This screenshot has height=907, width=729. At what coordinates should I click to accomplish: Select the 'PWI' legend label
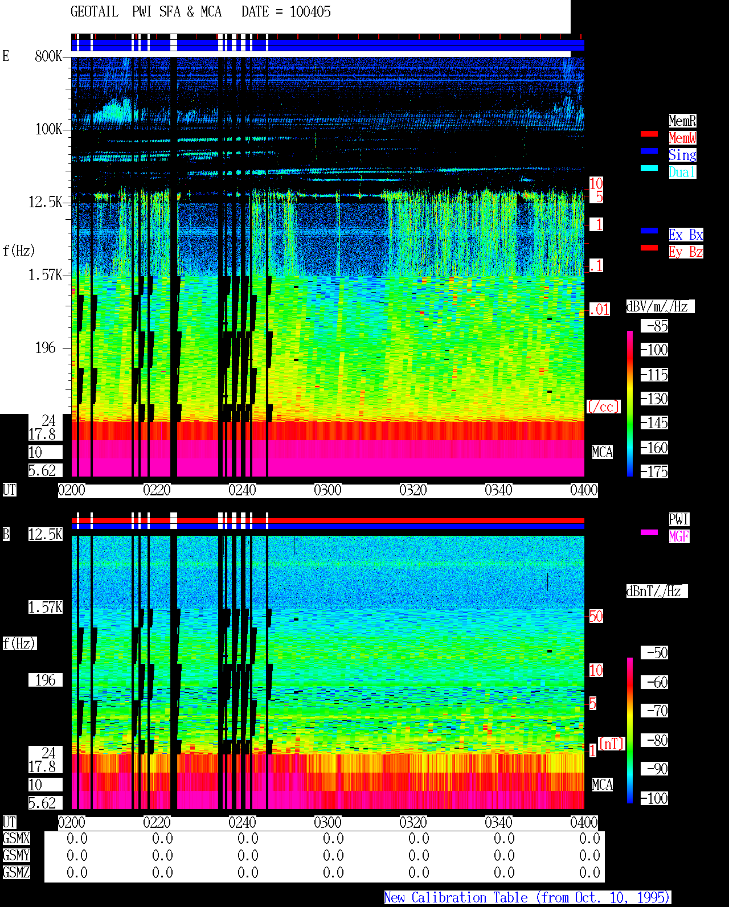[x=679, y=519]
